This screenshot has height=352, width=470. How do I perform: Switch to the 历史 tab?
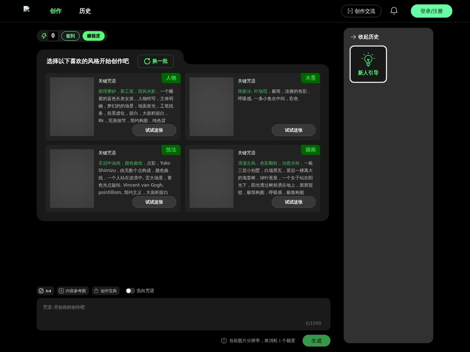pyautogui.click(x=85, y=11)
